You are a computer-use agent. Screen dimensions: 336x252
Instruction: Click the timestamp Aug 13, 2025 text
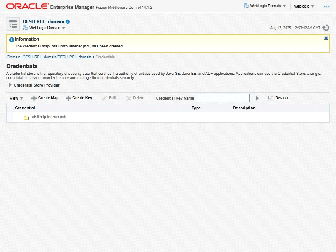(x=295, y=28)
